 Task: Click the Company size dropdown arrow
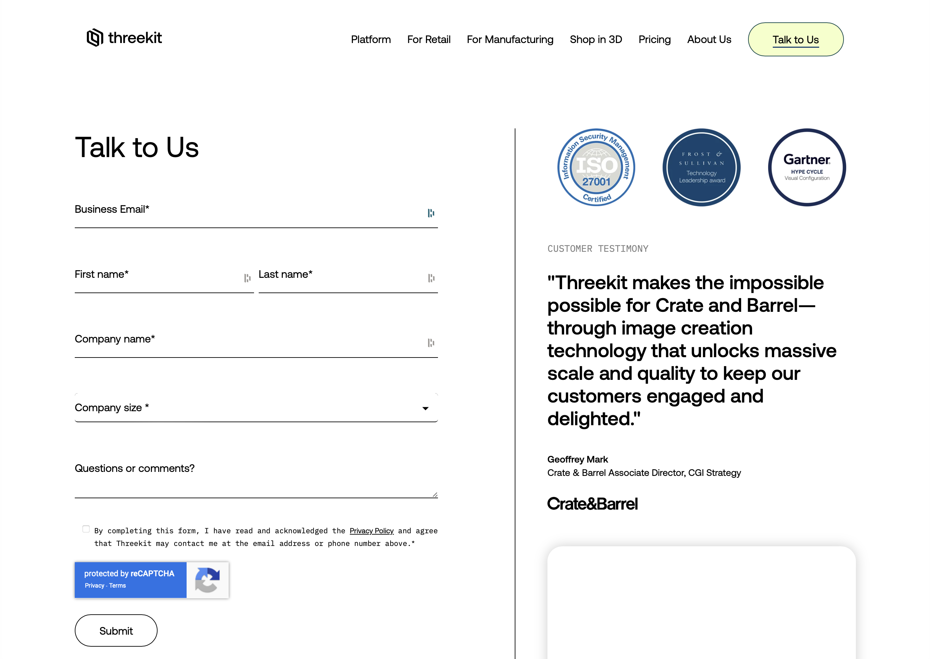click(425, 409)
